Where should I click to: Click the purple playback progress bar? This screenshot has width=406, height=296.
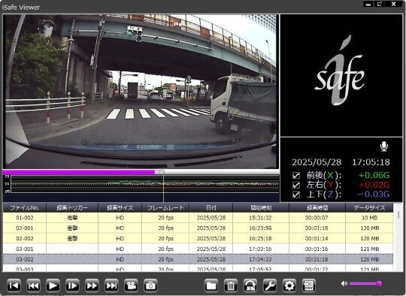78,172
